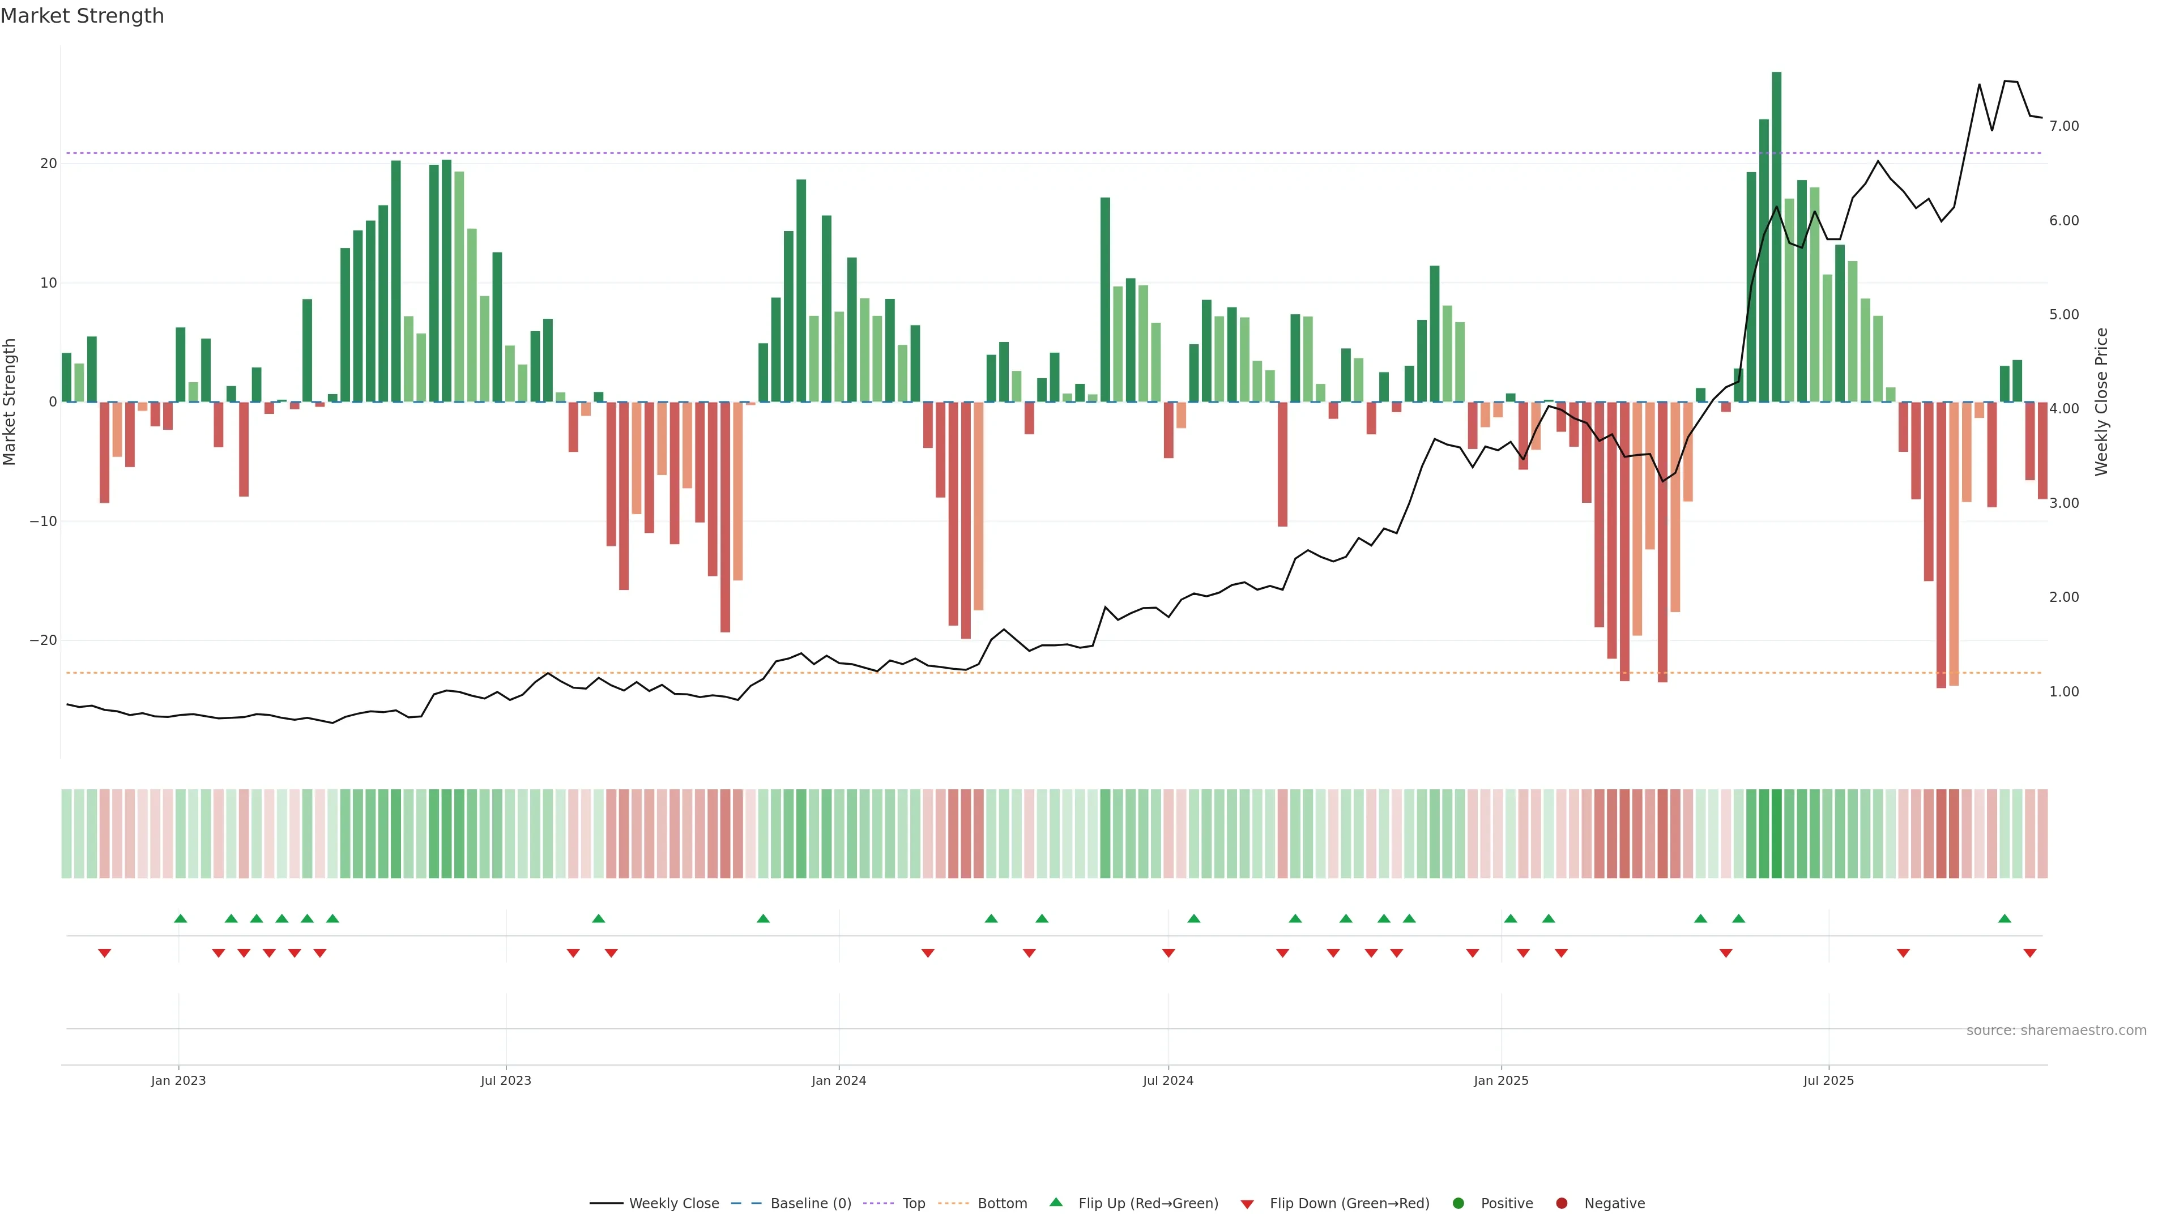Click the Market Strength chart title
This screenshot has height=1223, width=2175.
pos(82,16)
